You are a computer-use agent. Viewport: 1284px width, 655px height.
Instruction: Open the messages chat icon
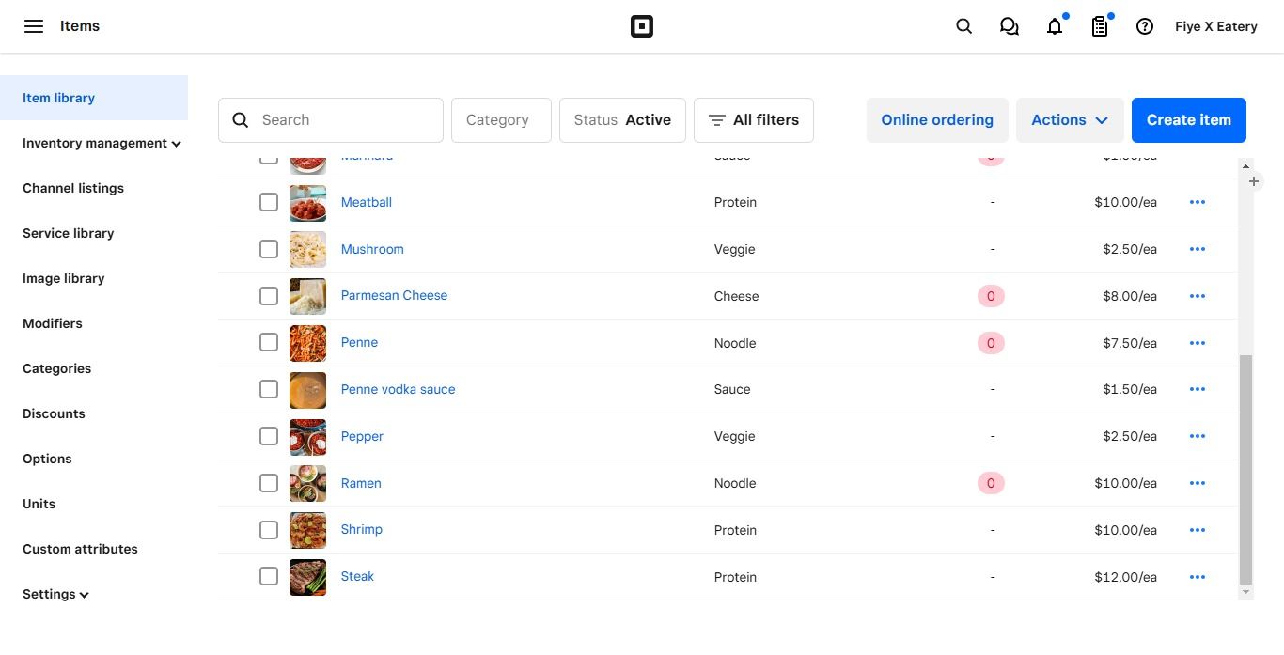point(1009,26)
